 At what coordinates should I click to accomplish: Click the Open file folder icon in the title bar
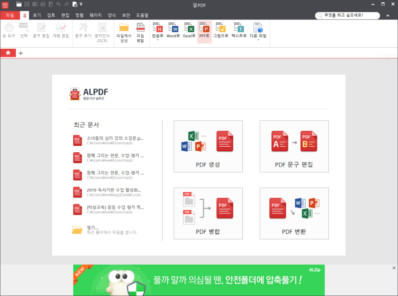tap(19, 4)
